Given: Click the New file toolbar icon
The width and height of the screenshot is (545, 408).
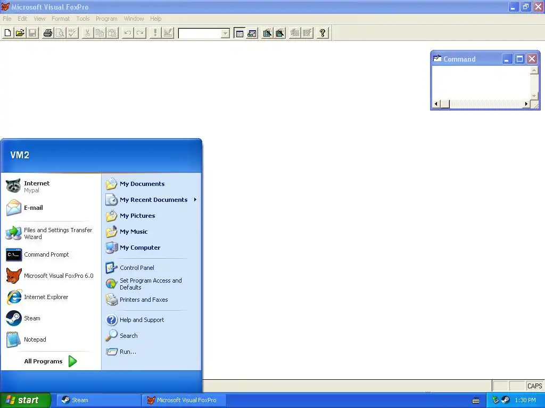Looking at the screenshot, I should click(7, 33).
